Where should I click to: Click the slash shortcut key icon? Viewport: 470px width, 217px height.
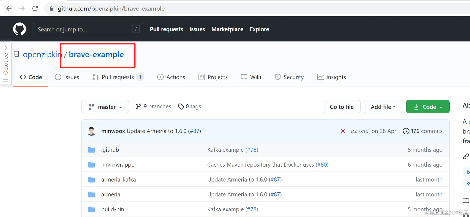pyautogui.click(x=136, y=29)
